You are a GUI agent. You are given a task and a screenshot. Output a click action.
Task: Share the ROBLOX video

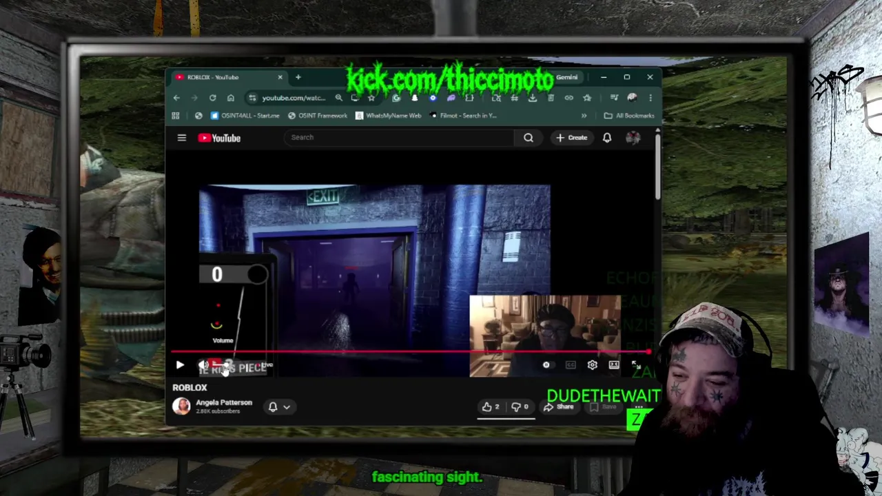coord(559,407)
